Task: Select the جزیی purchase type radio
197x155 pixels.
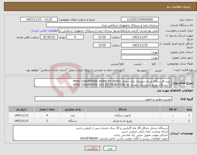Action: [166, 70]
